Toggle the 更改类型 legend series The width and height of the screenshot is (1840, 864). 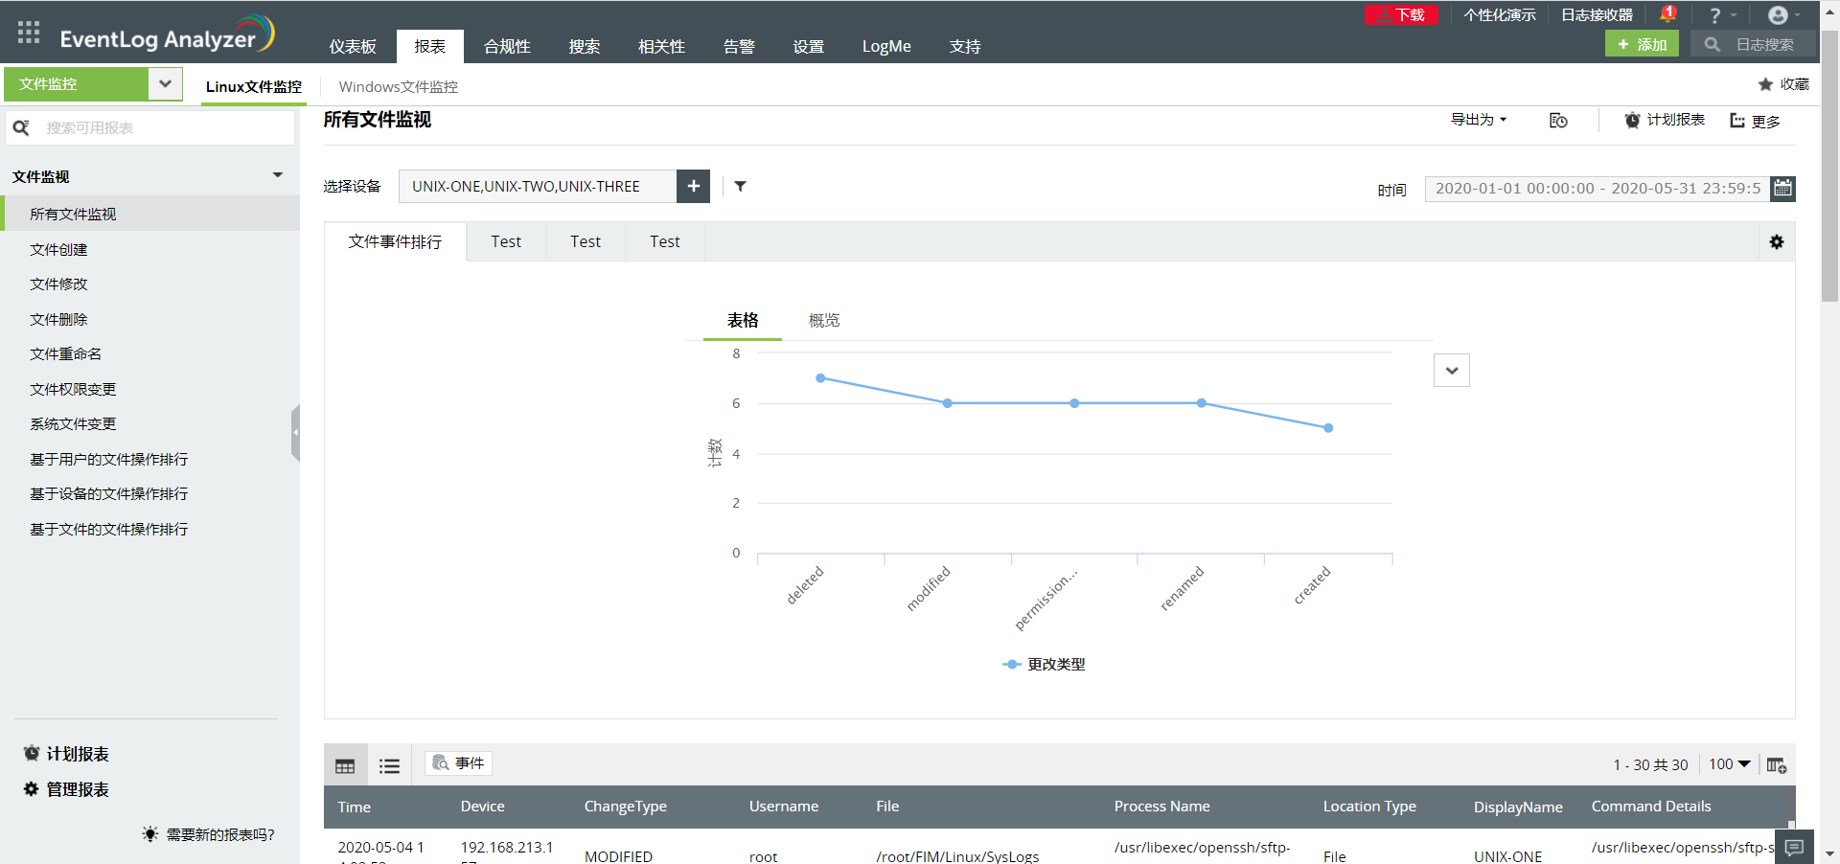tap(1044, 664)
